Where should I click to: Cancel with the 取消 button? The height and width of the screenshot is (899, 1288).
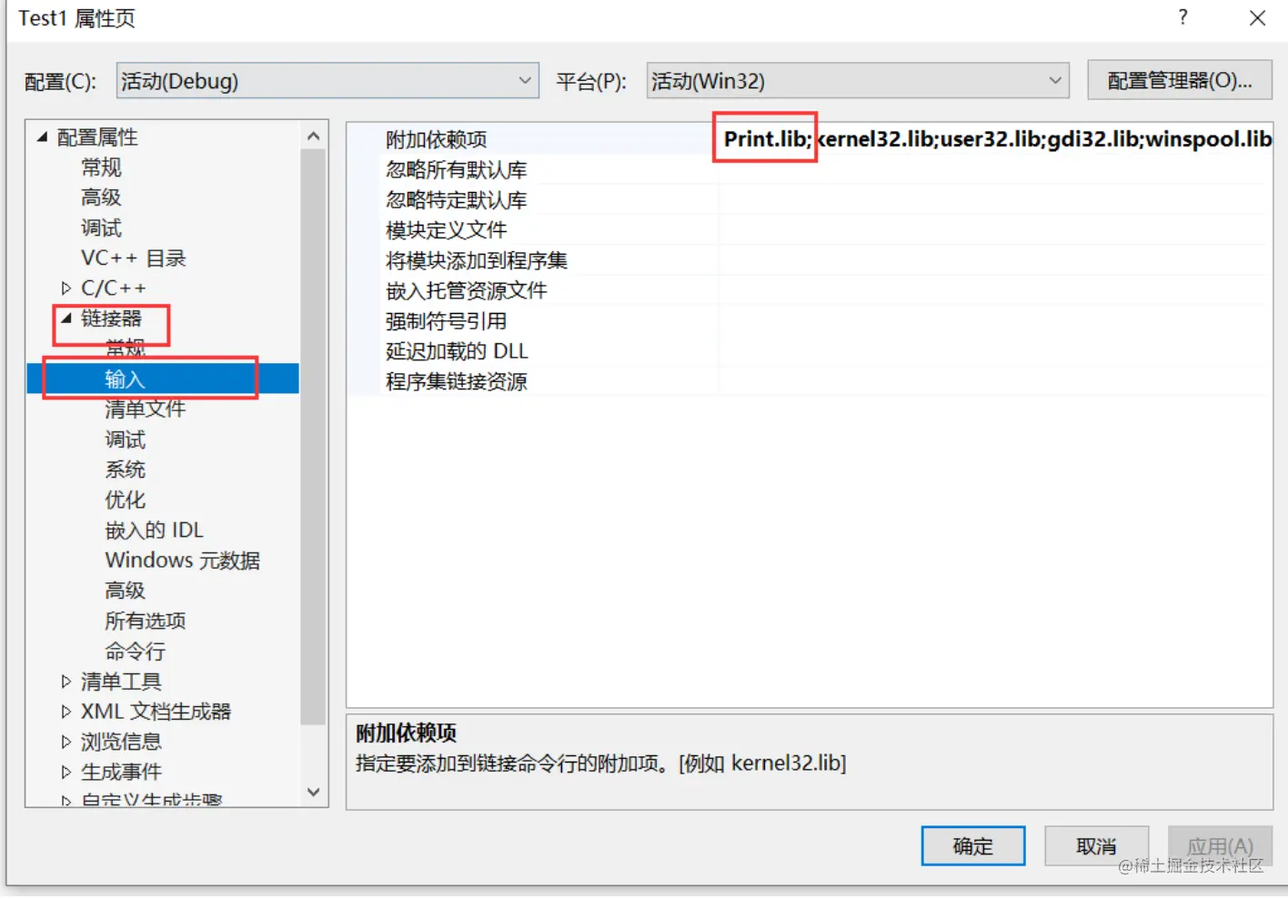[1096, 846]
